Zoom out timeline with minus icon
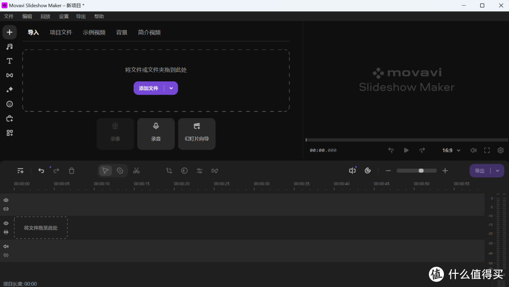Screen dimensions: 509x287 point(388,171)
